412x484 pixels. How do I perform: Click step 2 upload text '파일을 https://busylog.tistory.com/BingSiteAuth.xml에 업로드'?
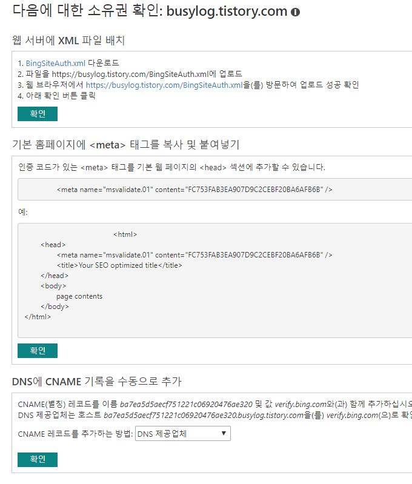134,74
